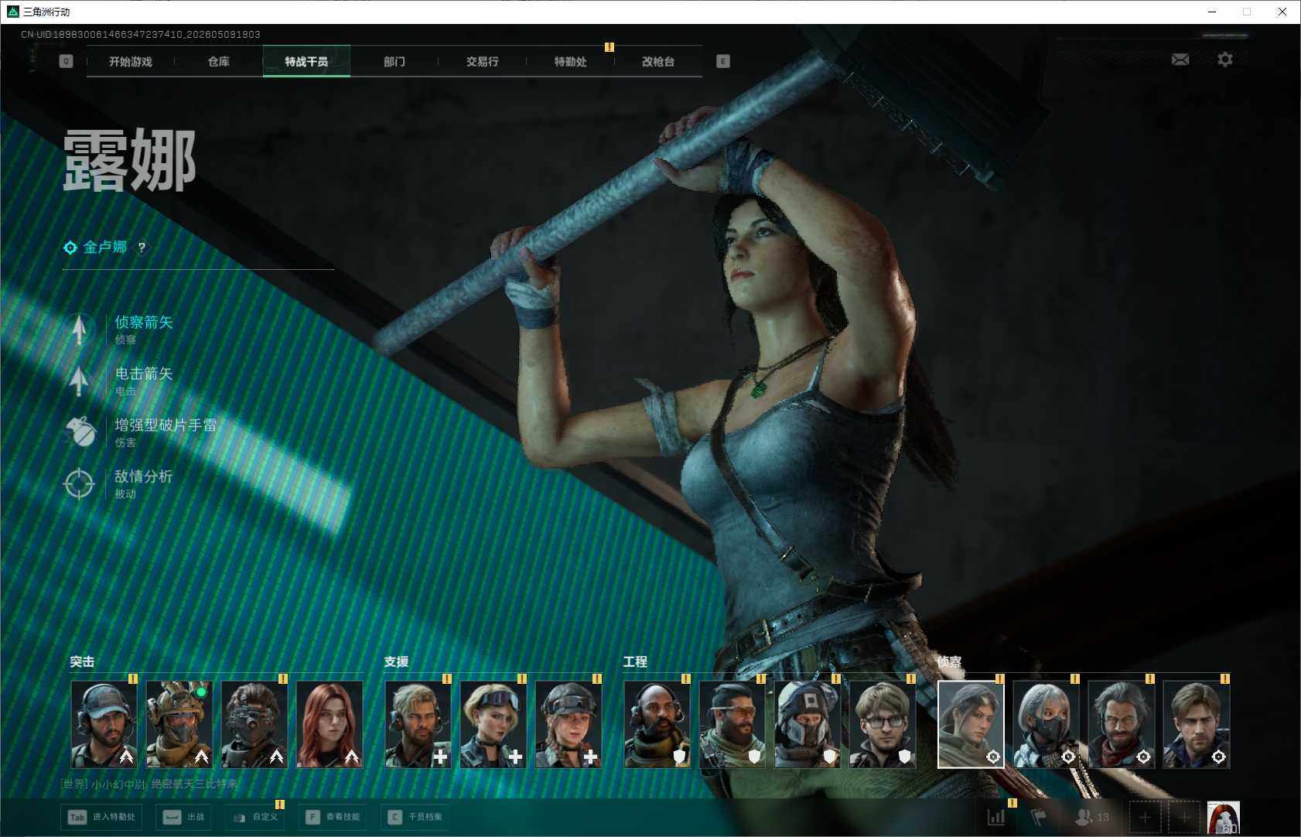The image size is (1301, 837).
Task: Open the 部门 tab
Action: [394, 62]
